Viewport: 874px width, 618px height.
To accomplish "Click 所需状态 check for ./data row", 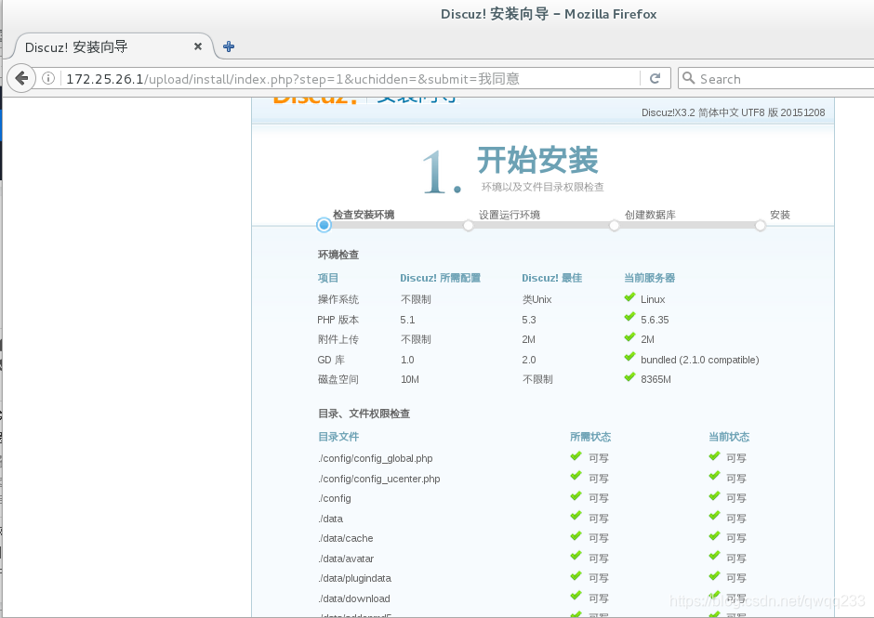I will pyautogui.click(x=576, y=517).
